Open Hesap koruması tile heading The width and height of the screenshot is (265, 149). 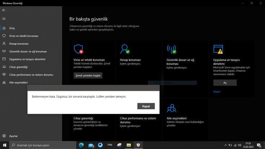(x=130, y=60)
